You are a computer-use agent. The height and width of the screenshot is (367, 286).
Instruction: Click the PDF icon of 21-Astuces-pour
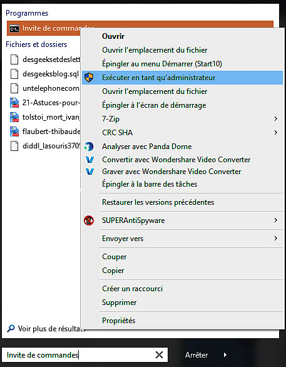14,103
